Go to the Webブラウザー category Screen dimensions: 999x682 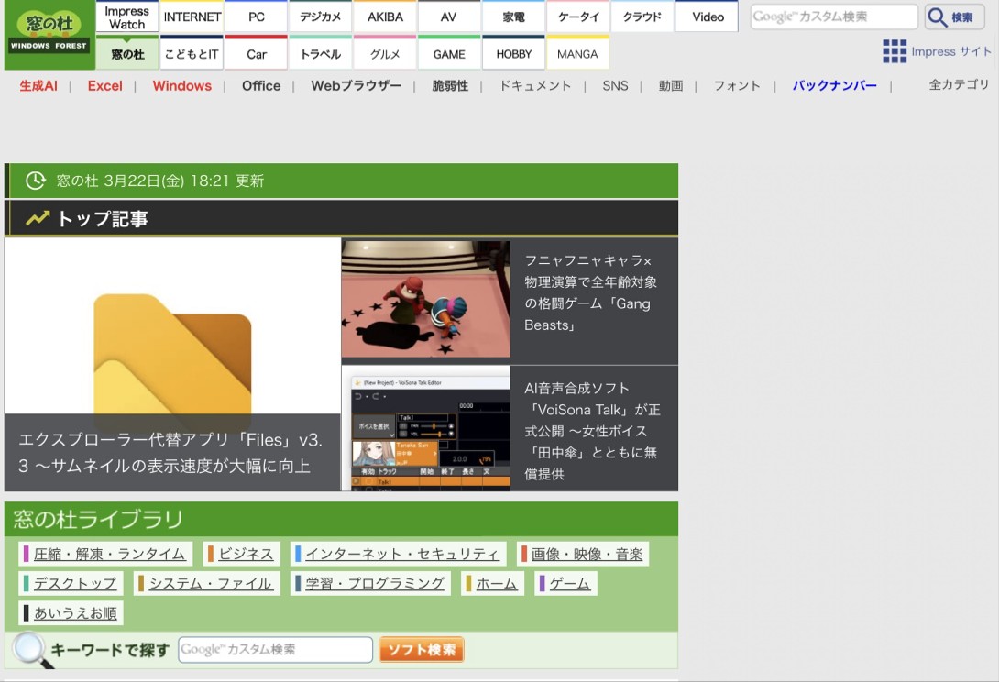coord(357,85)
